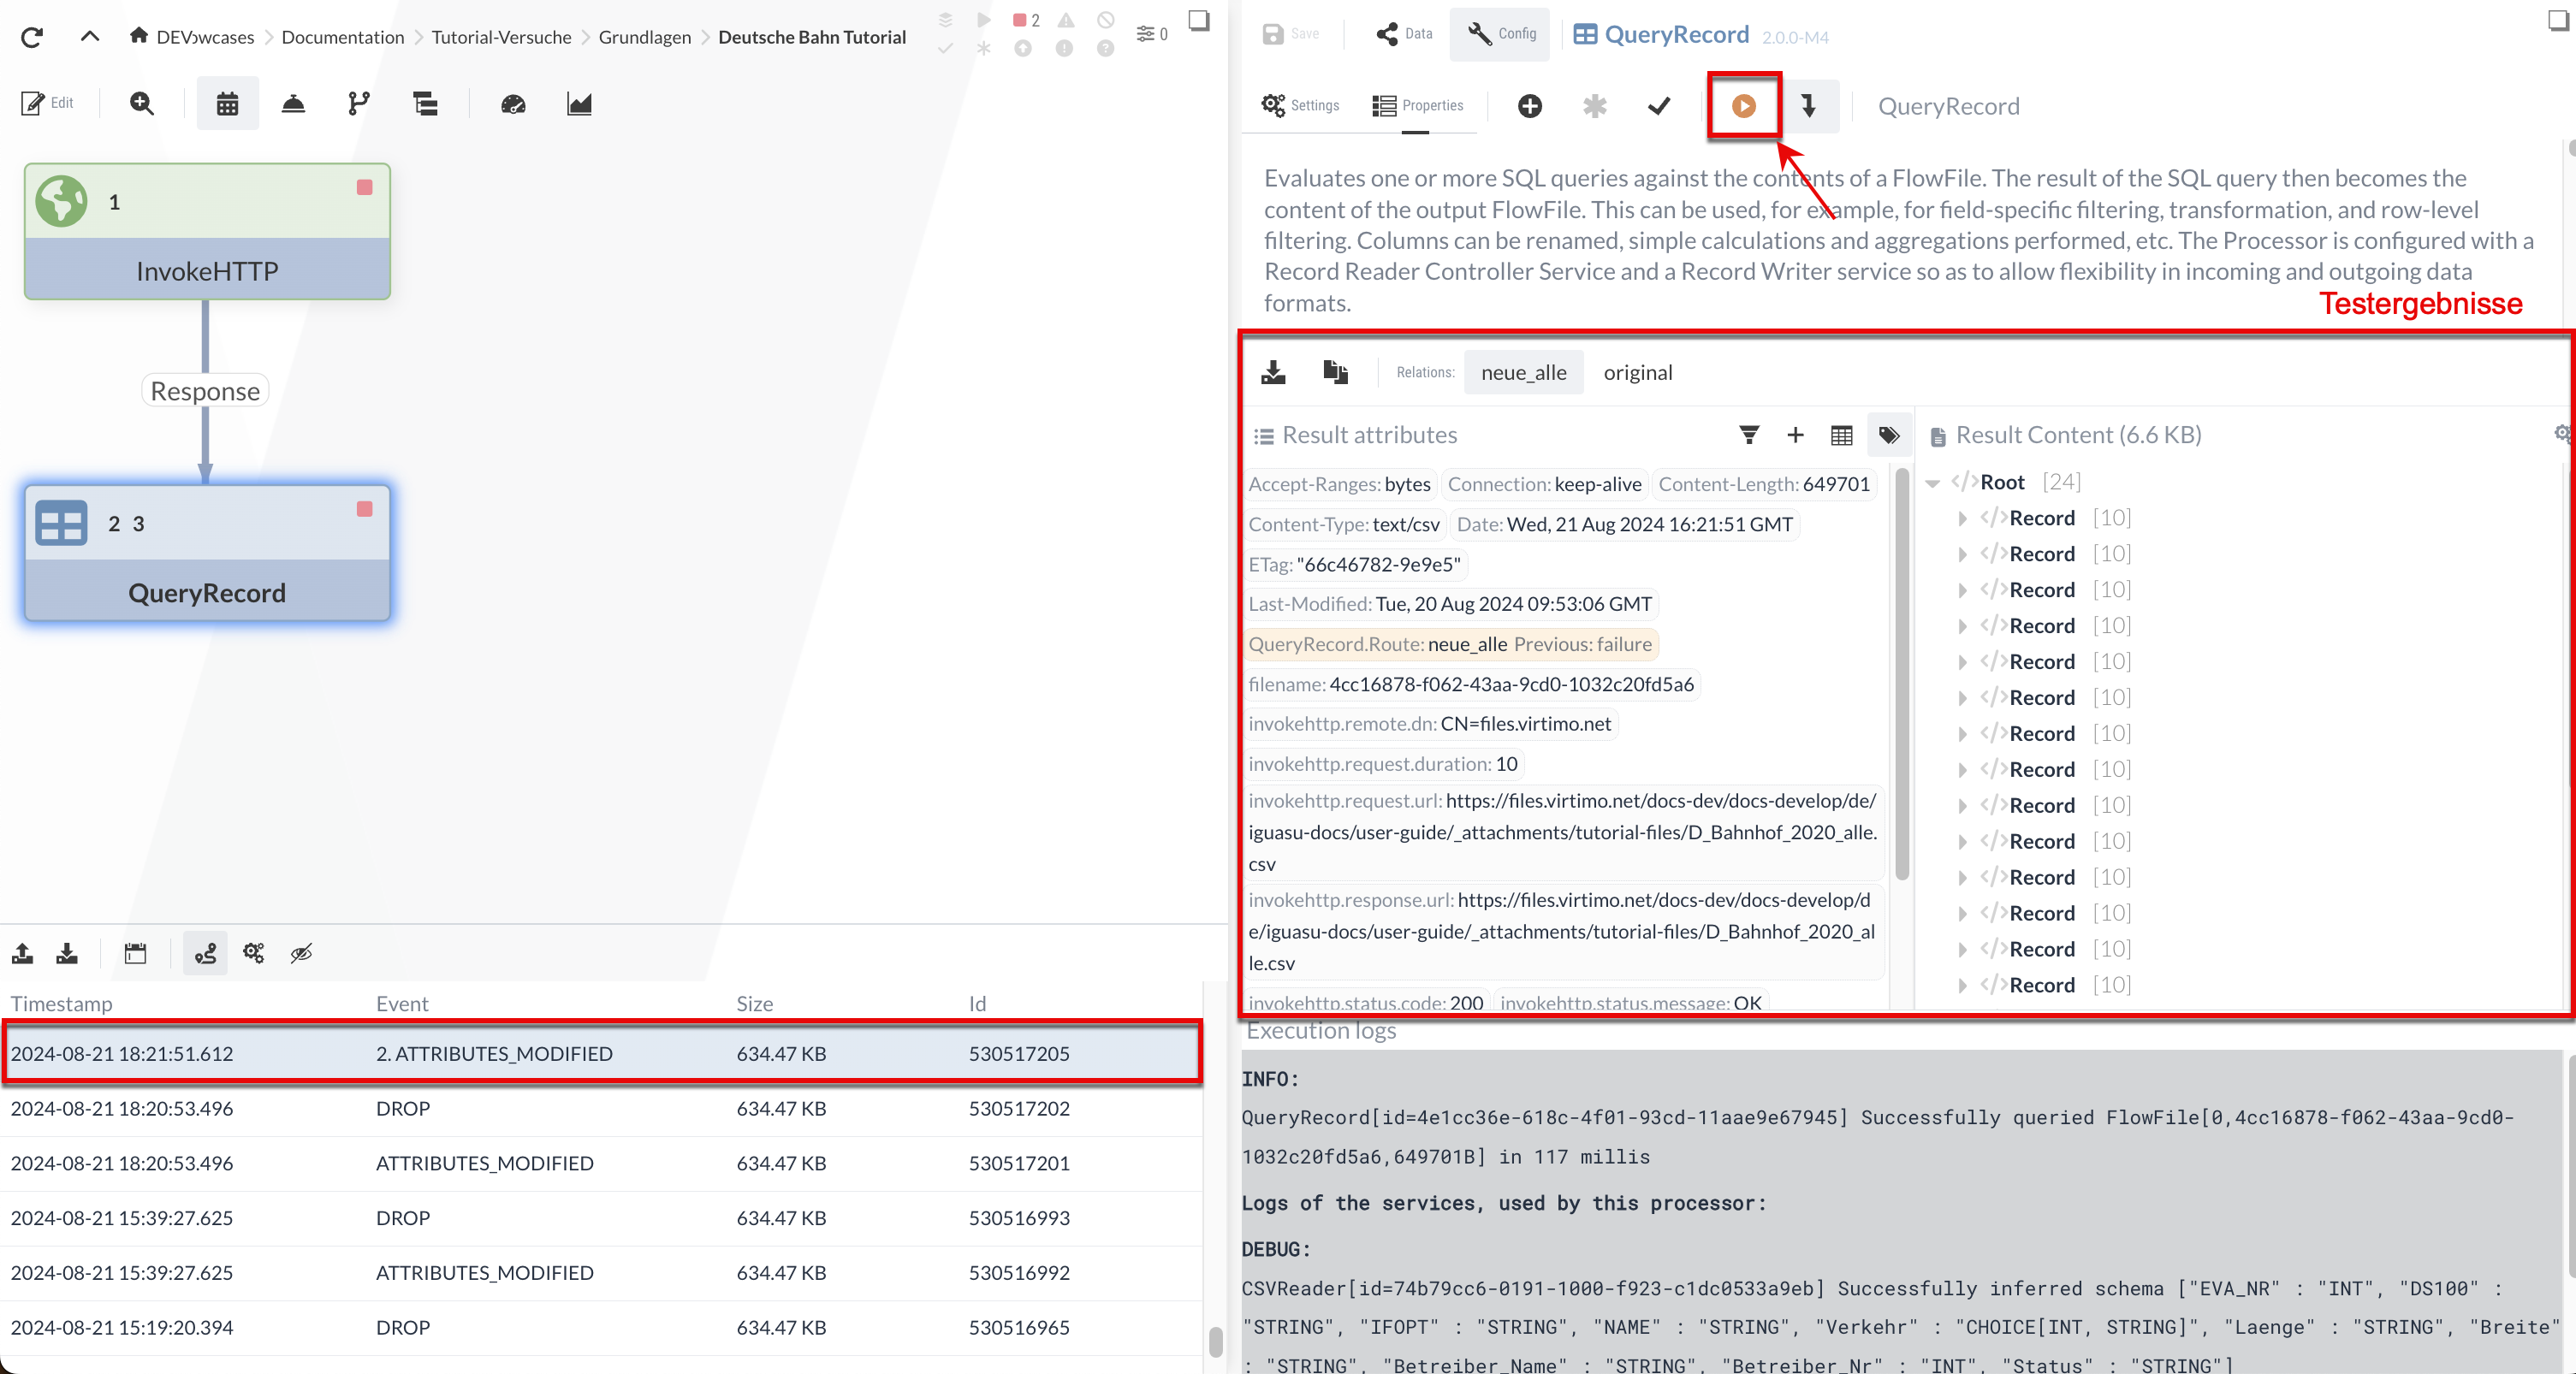Viewport: 2576px width, 1374px height.
Task: Open the Config panel with the wrench icon
Action: point(1498,33)
